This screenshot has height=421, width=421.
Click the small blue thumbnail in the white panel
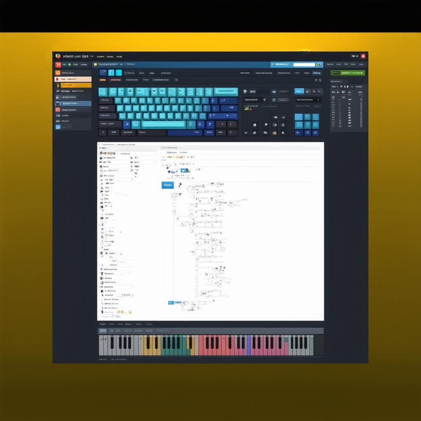click(185, 170)
